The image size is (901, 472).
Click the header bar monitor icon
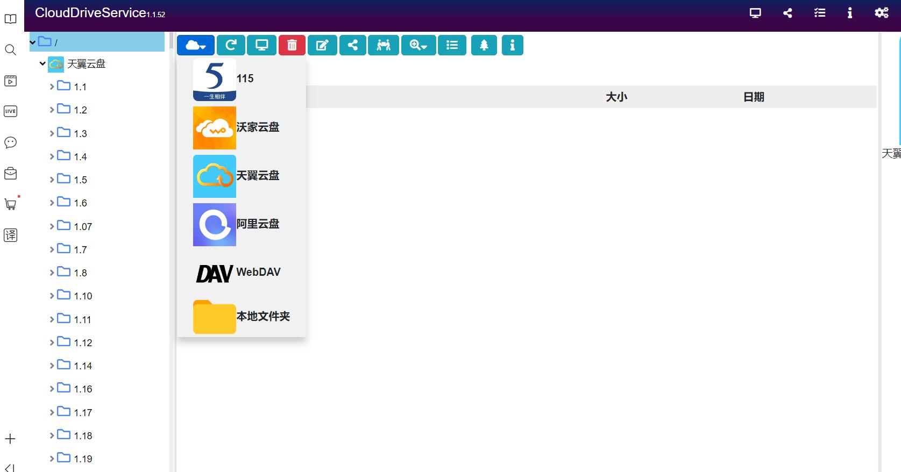pos(755,13)
